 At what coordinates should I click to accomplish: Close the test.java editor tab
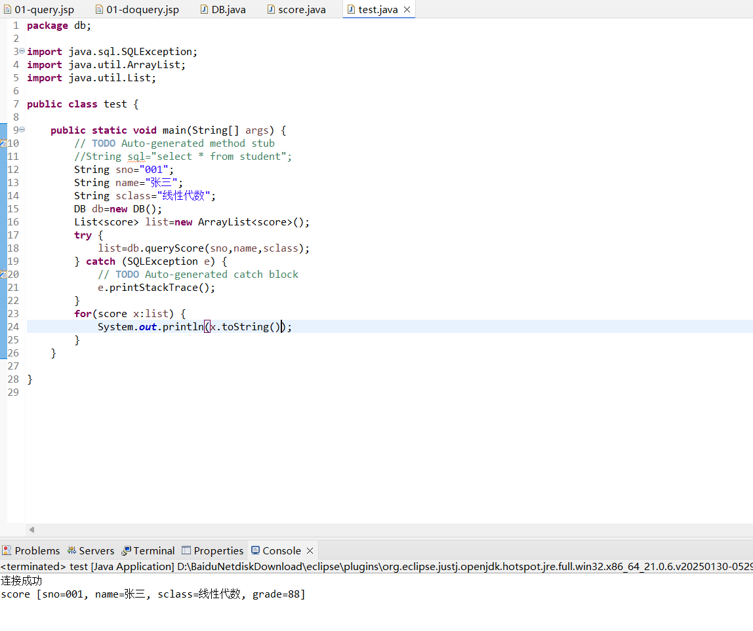point(407,10)
